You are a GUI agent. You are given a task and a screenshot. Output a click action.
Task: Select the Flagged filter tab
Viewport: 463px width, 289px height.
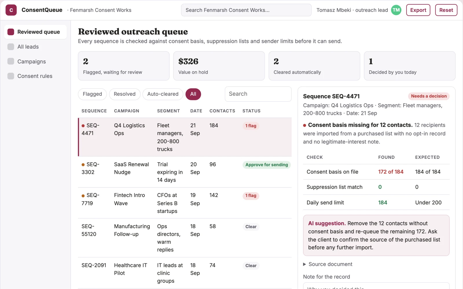click(x=92, y=94)
